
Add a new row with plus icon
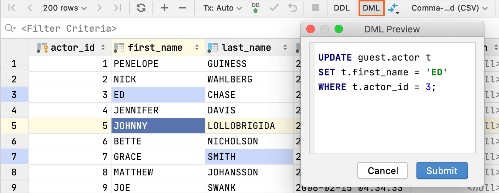(164, 8)
